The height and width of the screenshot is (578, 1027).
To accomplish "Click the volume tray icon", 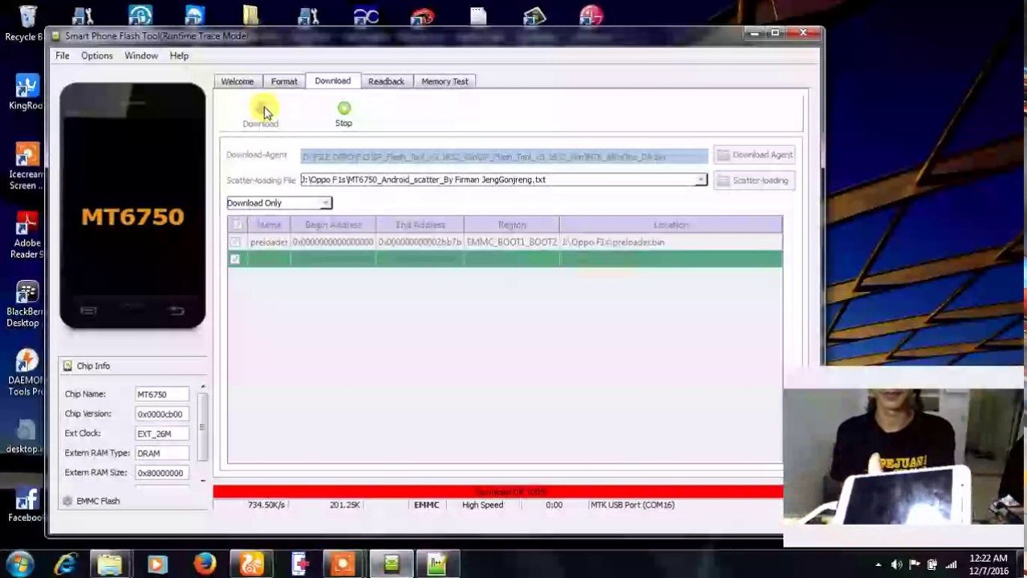I will pyautogui.click(x=896, y=564).
